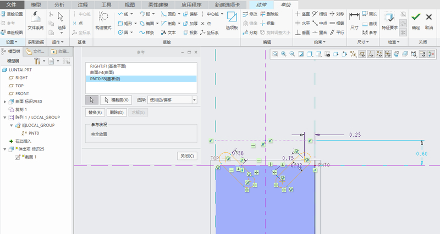Click the 替换(R) replace button

tap(95, 113)
